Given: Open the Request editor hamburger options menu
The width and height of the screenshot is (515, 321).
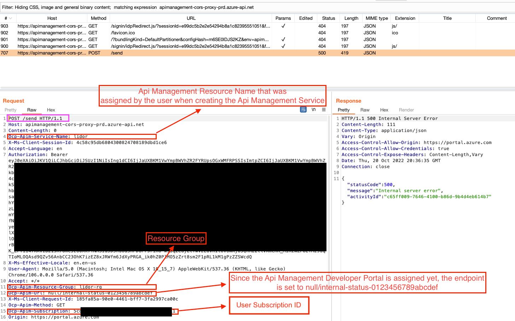Looking at the screenshot, I should click(324, 109).
